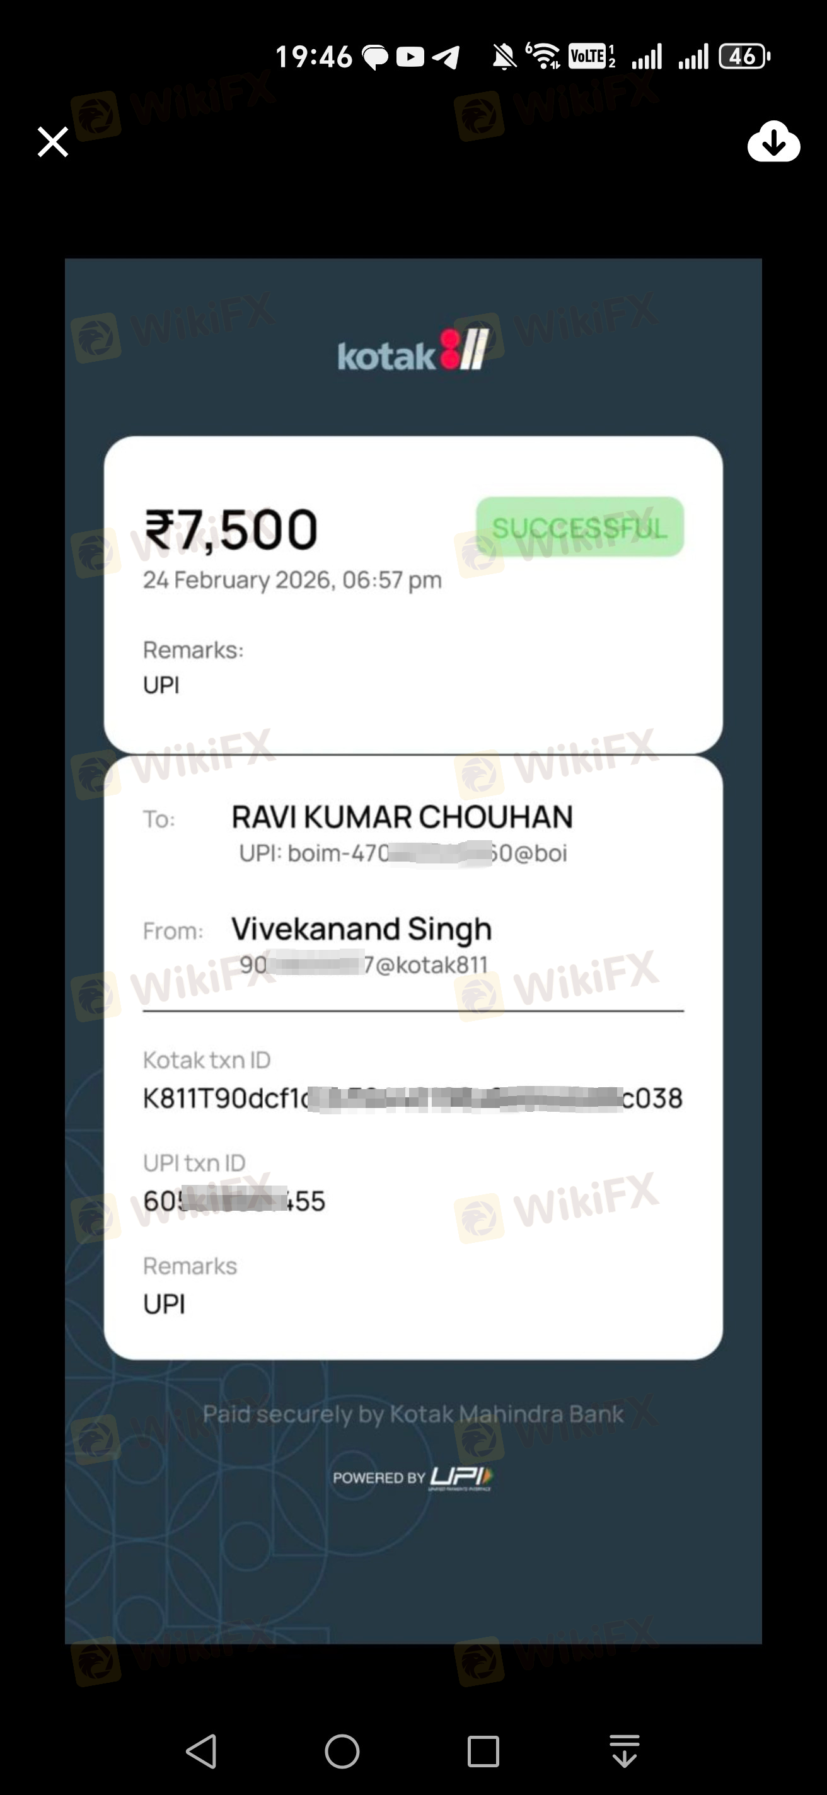Tap the ₹7,500 amount text

(x=231, y=529)
